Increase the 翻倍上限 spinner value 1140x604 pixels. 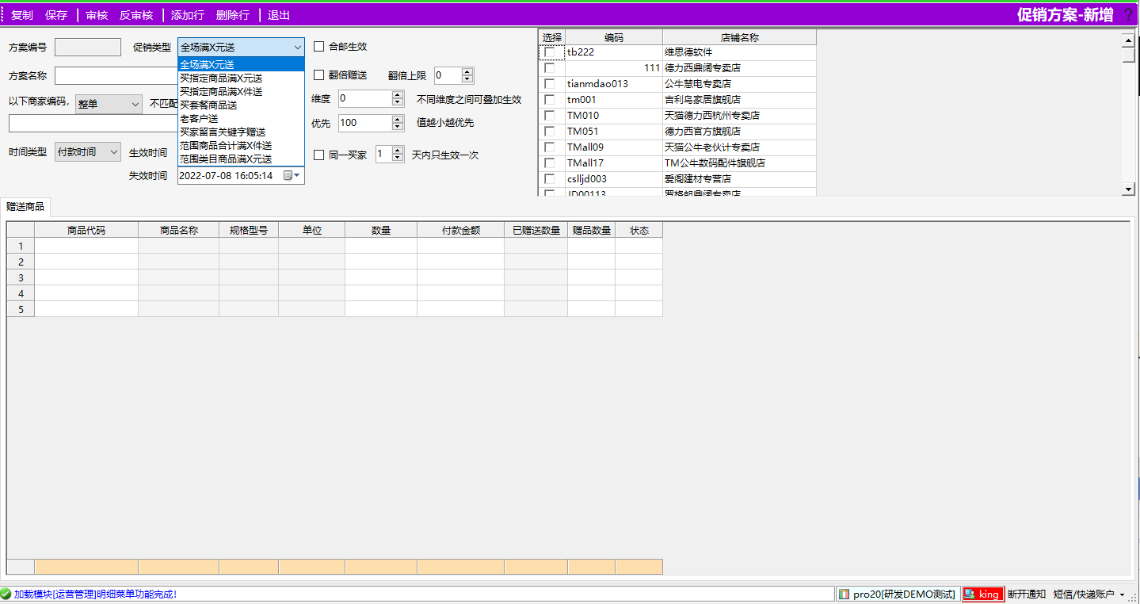[x=467, y=72]
